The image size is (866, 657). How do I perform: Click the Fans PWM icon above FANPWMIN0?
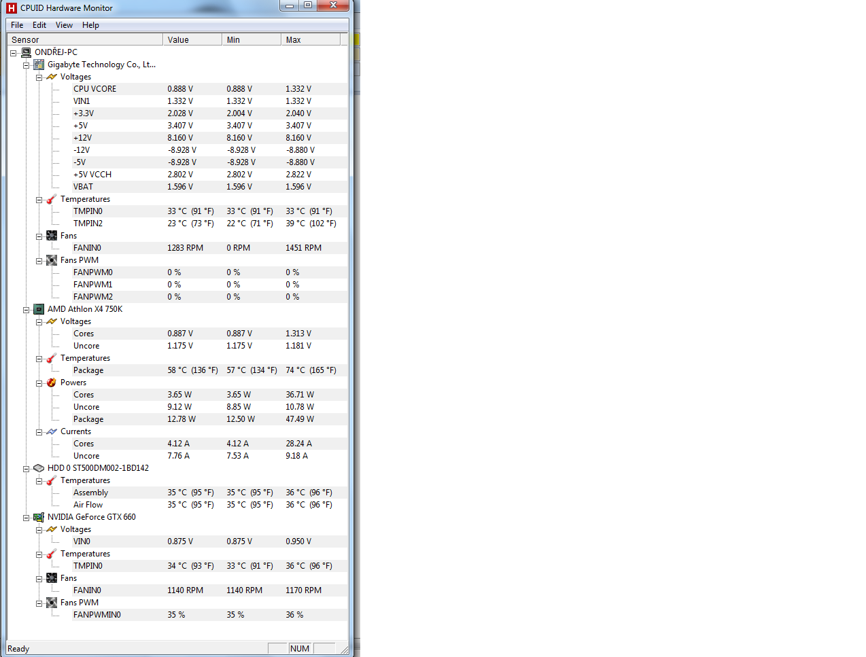tap(52, 603)
